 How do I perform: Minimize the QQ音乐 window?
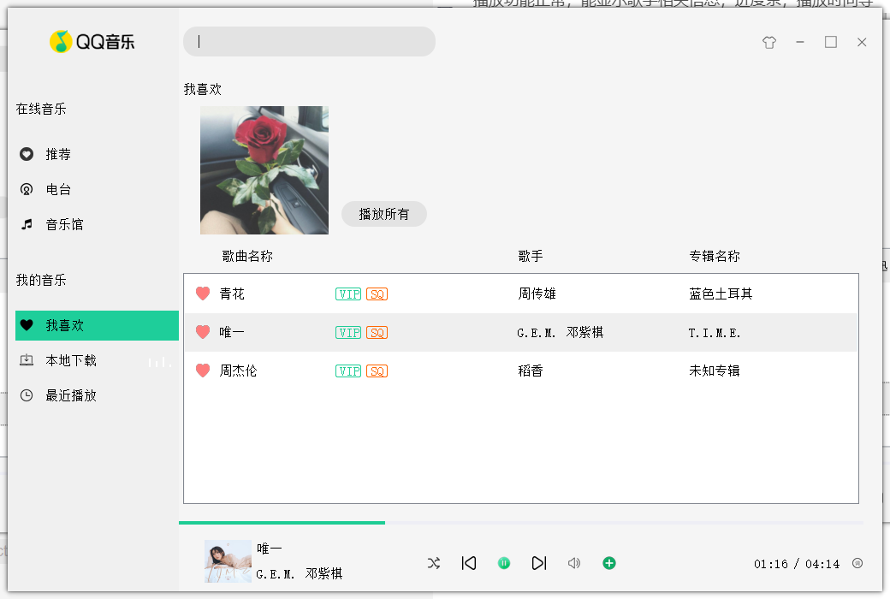click(800, 42)
